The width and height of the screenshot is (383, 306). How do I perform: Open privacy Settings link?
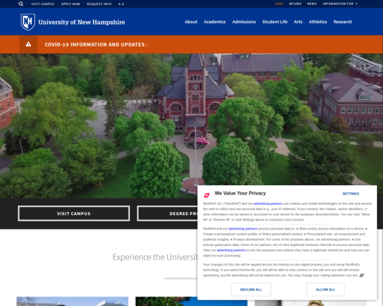point(350,193)
